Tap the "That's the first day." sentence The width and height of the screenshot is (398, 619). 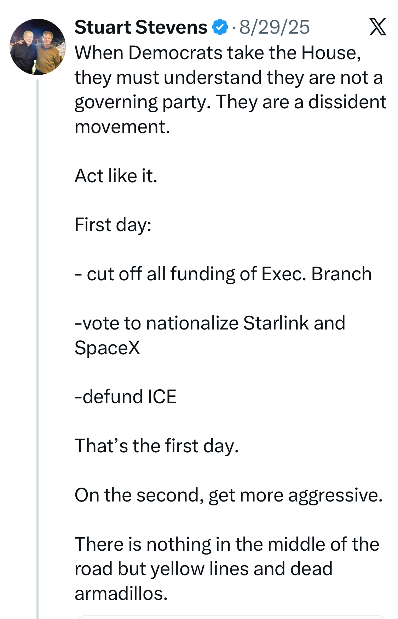pyautogui.click(x=157, y=446)
